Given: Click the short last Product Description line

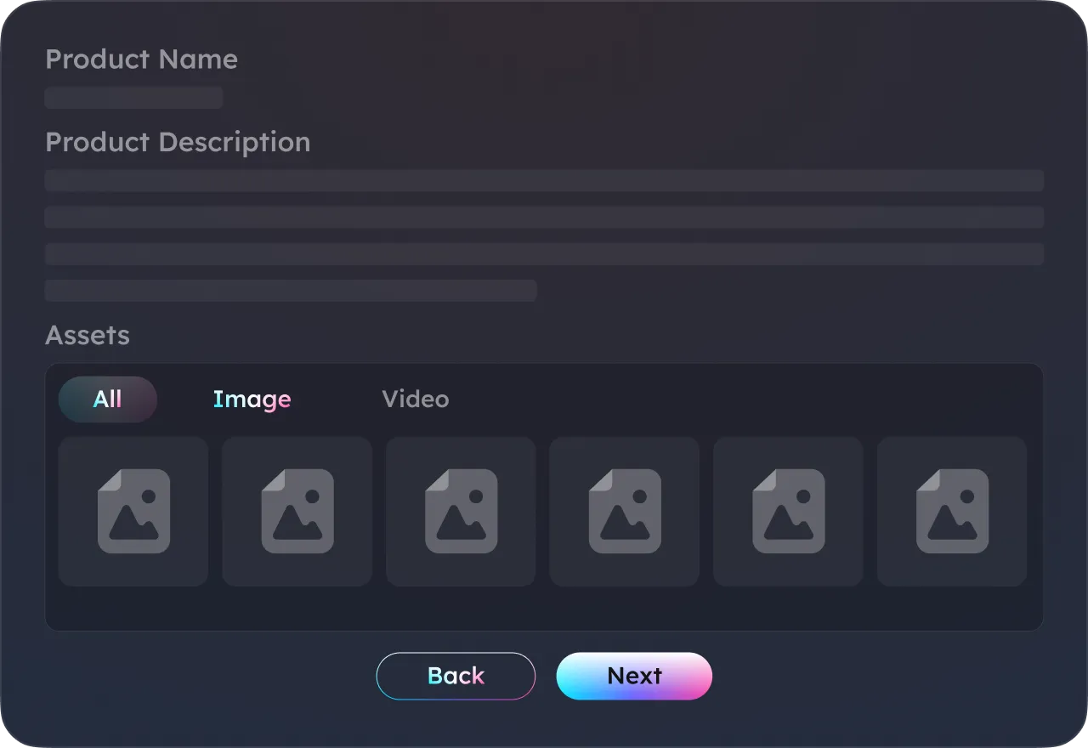Looking at the screenshot, I should tap(291, 291).
